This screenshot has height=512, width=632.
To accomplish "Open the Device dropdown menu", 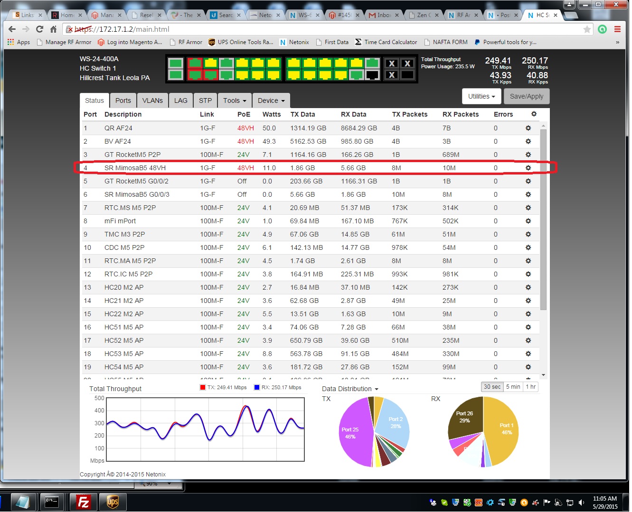I will [271, 101].
